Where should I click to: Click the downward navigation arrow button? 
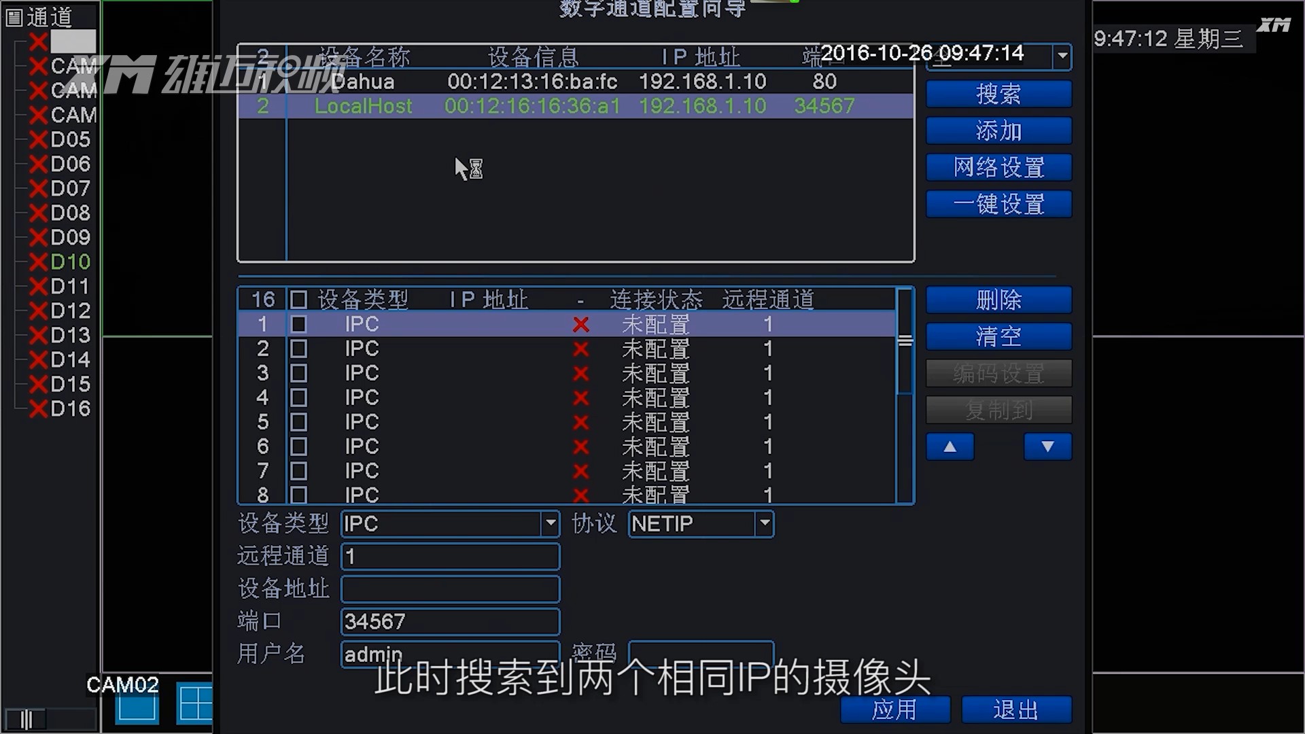coord(1047,447)
